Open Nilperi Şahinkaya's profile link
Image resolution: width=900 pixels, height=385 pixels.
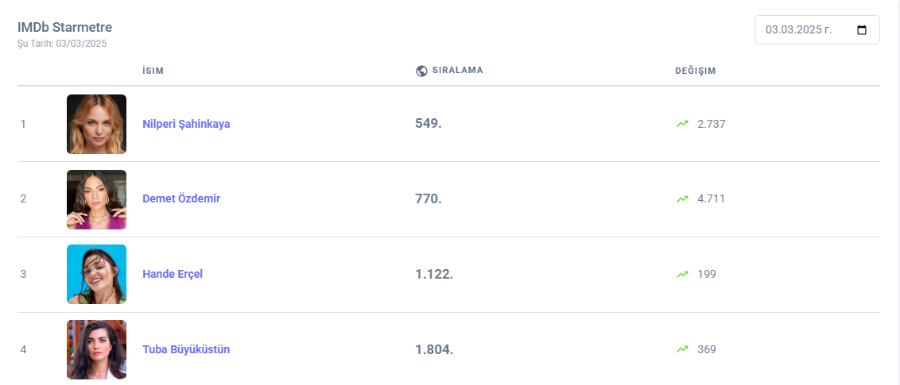pyautogui.click(x=186, y=124)
